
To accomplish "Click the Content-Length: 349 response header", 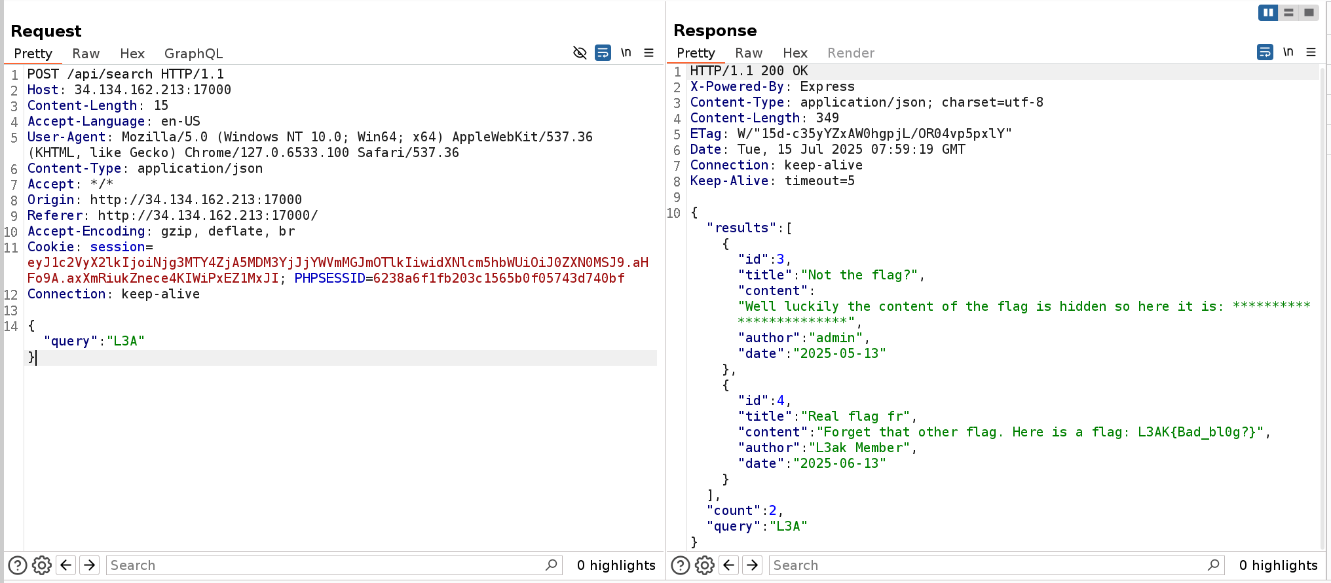I will click(x=764, y=118).
